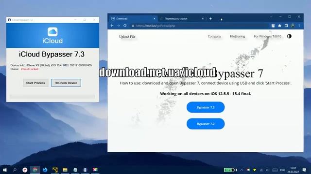Open the browser side panel icon

(286, 26)
